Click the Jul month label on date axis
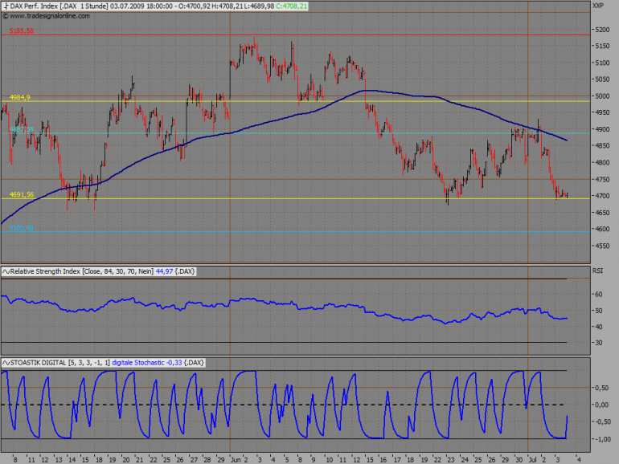 [x=532, y=460]
